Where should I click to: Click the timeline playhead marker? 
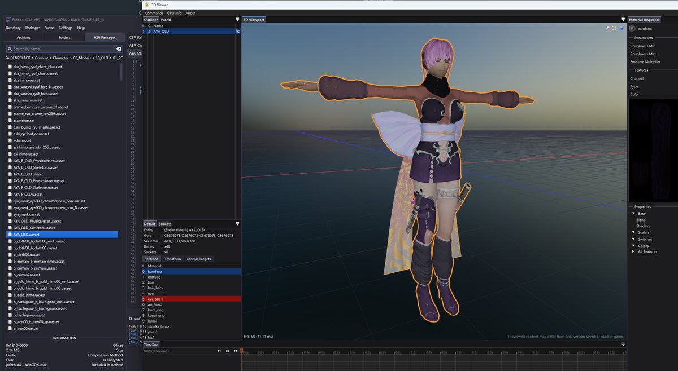pyautogui.click(x=242, y=351)
